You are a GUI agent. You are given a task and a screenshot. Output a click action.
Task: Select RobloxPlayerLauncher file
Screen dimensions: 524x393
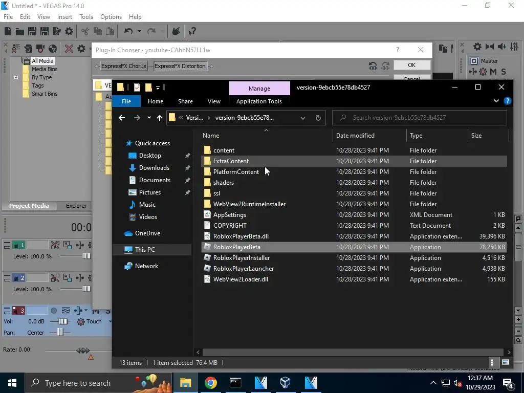pos(244,269)
